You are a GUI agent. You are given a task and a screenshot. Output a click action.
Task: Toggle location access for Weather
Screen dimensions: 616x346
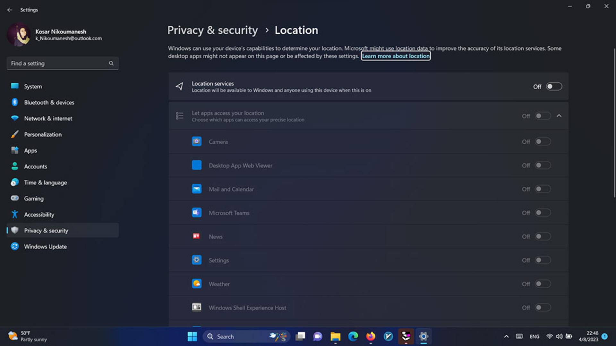coord(543,284)
